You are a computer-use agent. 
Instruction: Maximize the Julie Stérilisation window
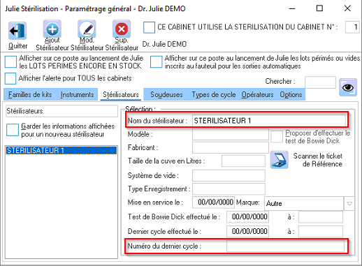[319, 8]
